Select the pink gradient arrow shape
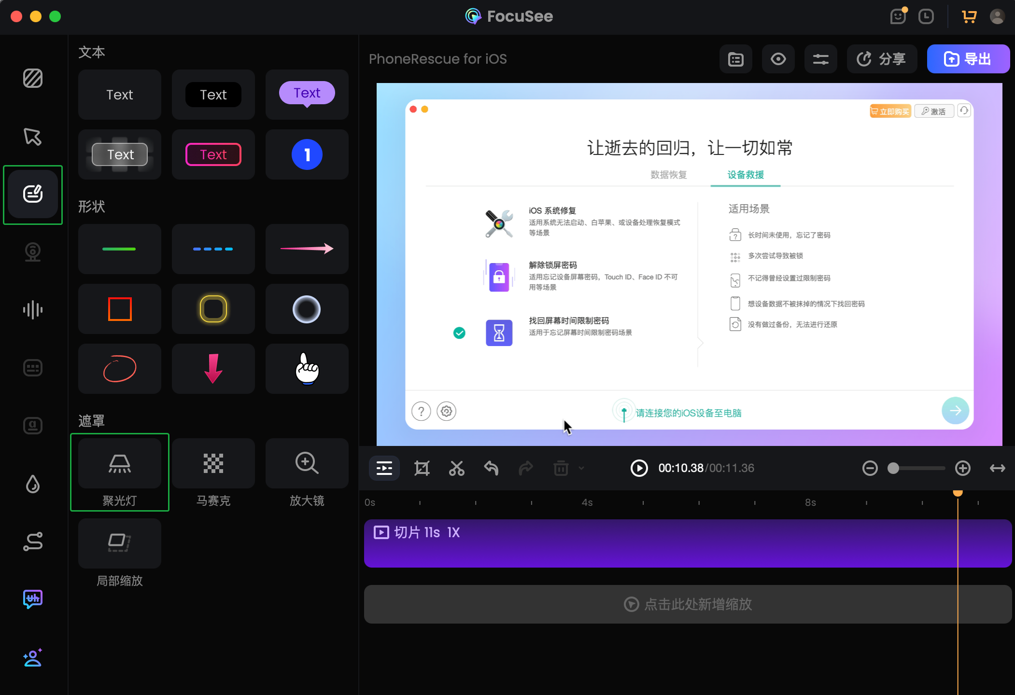Screen dimensions: 1015x695 [x=307, y=249]
